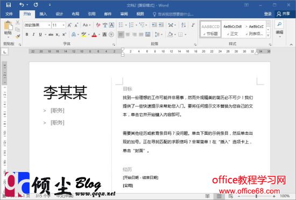Screen dimensions: 296x200
Task: Justify the paragraph text
Action: point(141,35)
